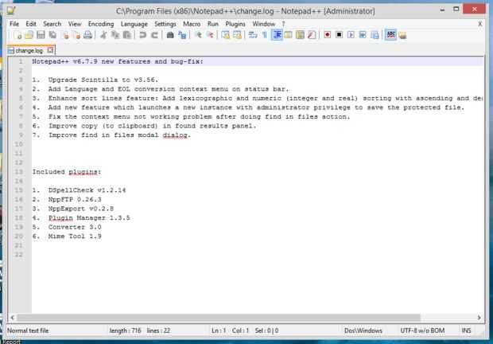Toggle synchronize vertical scrolling

pos(226,35)
